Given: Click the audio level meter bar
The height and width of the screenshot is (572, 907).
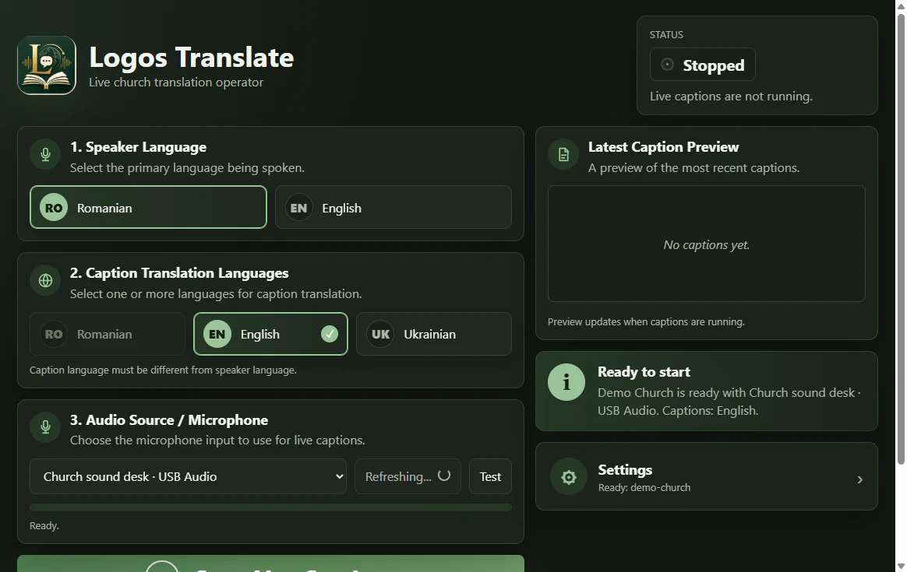Looking at the screenshot, I should coord(270,507).
